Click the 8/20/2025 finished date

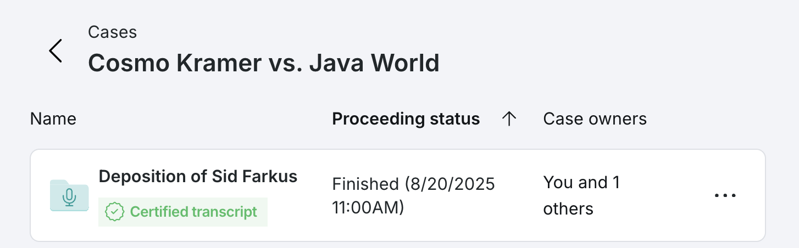[x=450, y=184]
